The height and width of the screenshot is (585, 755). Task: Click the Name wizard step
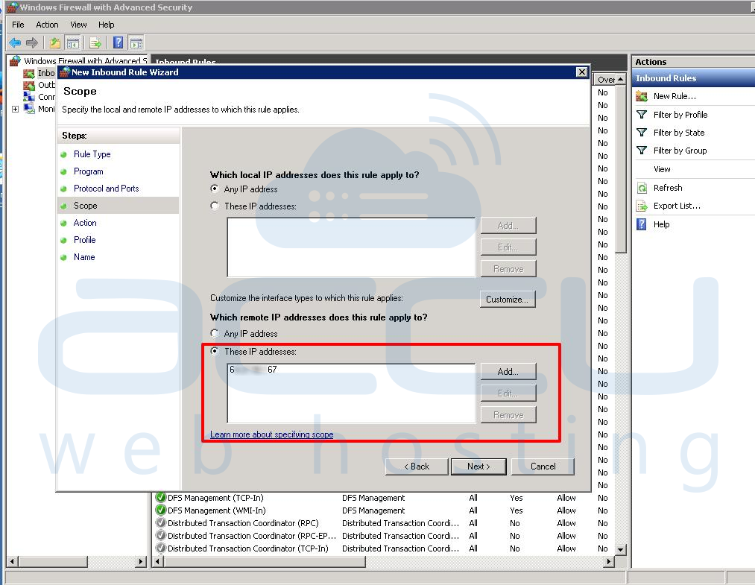point(84,257)
